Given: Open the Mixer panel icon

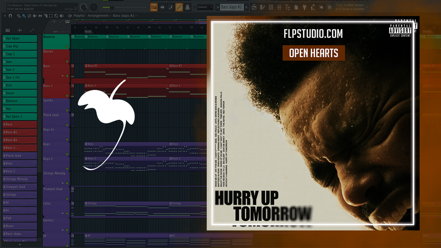Looking at the screenshot, I should pyautogui.click(x=279, y=7).
